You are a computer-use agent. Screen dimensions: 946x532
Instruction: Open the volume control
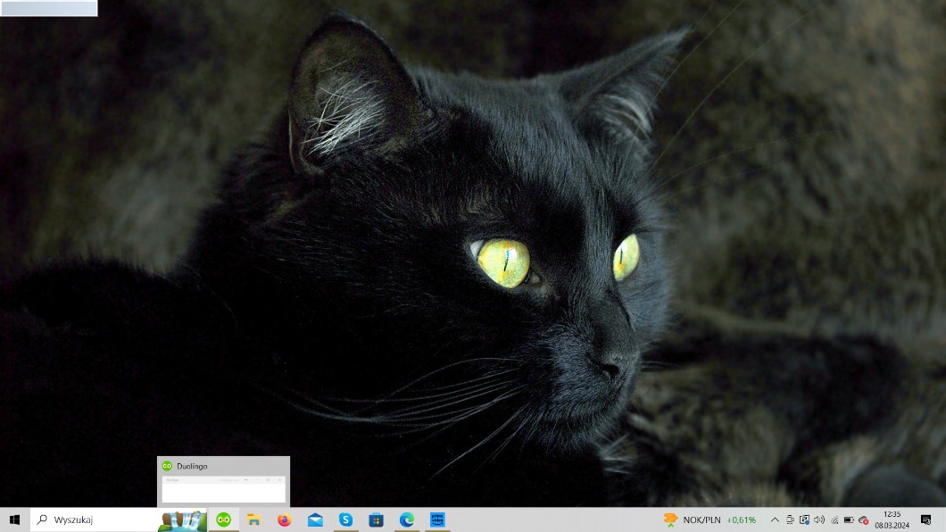click(x=819, y=520)
